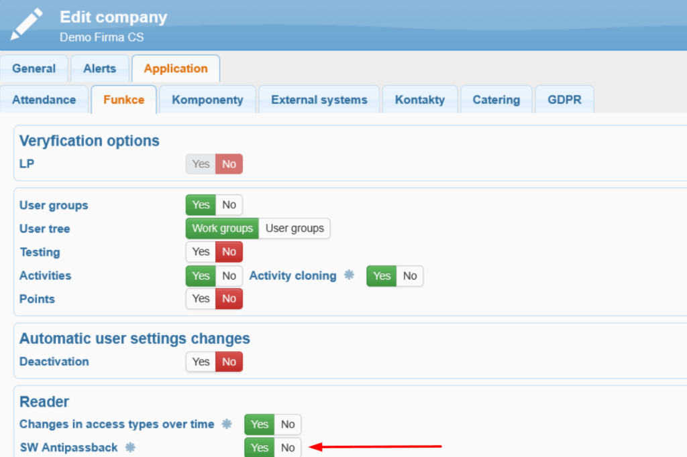Enable Deactivation with Yes option
Viewport: 687px width, 457px height.
[x=201, y=362]
